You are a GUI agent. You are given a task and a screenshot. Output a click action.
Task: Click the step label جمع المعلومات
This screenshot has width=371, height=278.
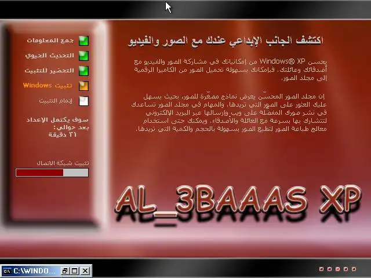coord(50,41)
